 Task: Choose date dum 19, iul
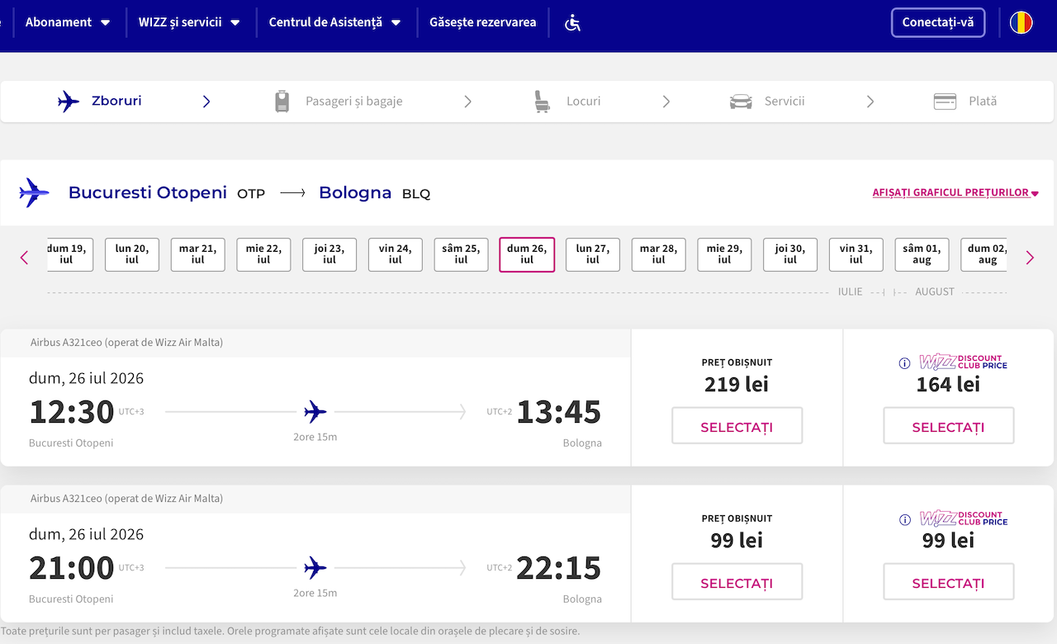click(x=69, y=254)
